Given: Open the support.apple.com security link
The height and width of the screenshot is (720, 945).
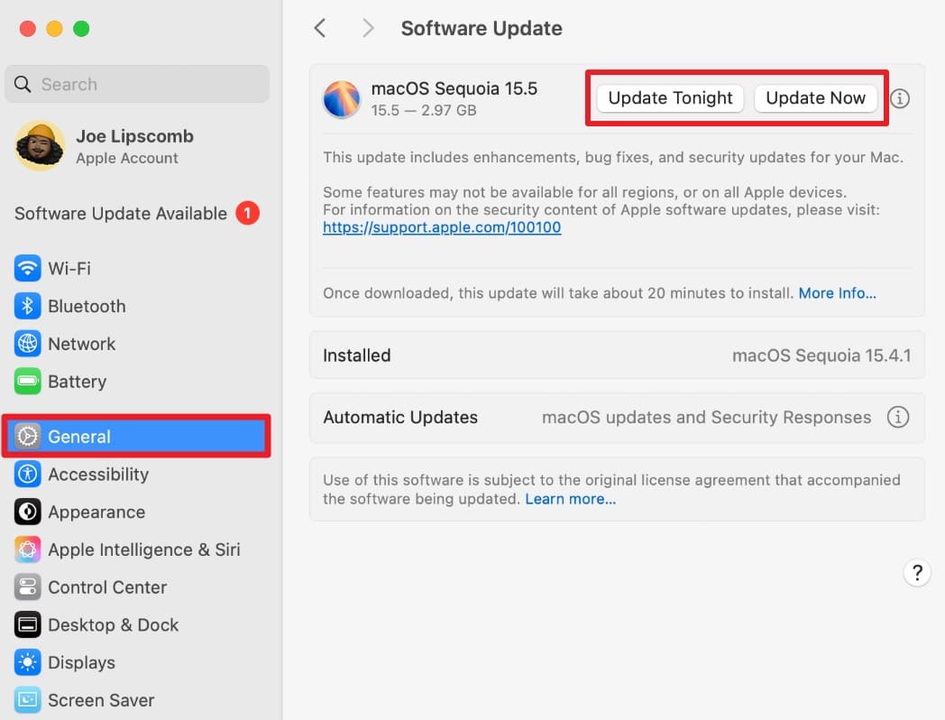Looking at the screenshot, I should 442,226.
